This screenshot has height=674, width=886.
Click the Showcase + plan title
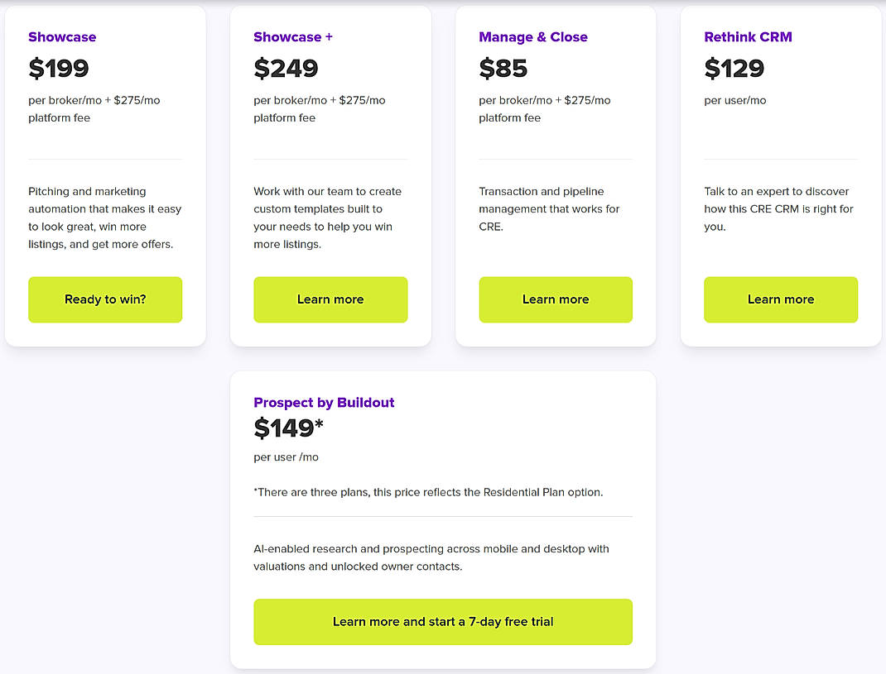[x=293, y=37]
